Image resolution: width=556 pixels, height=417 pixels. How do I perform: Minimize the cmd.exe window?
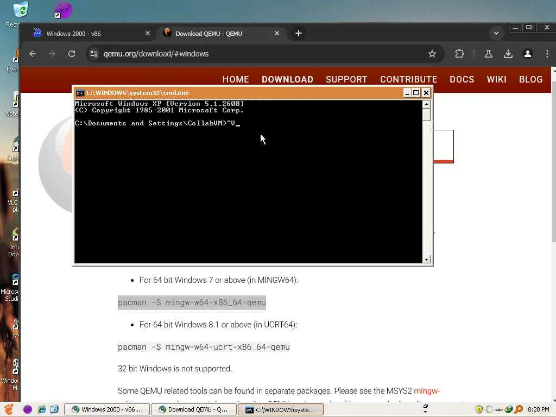[x=407, y=93]
